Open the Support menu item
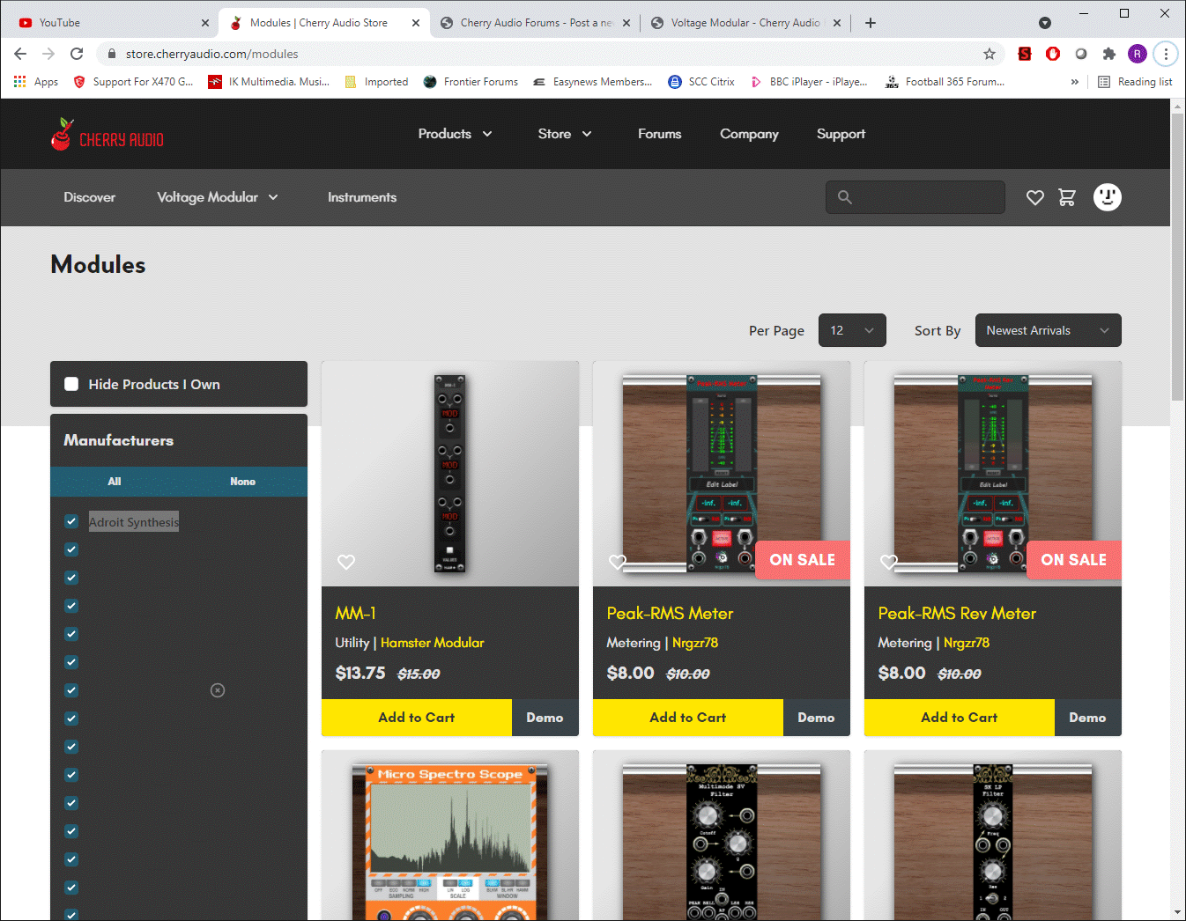The width and height of the screenshot is (1186, 921). (x=841, y=134)
